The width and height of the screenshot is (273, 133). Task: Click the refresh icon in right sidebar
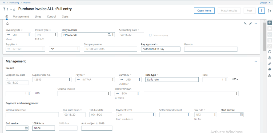(270, 52)
